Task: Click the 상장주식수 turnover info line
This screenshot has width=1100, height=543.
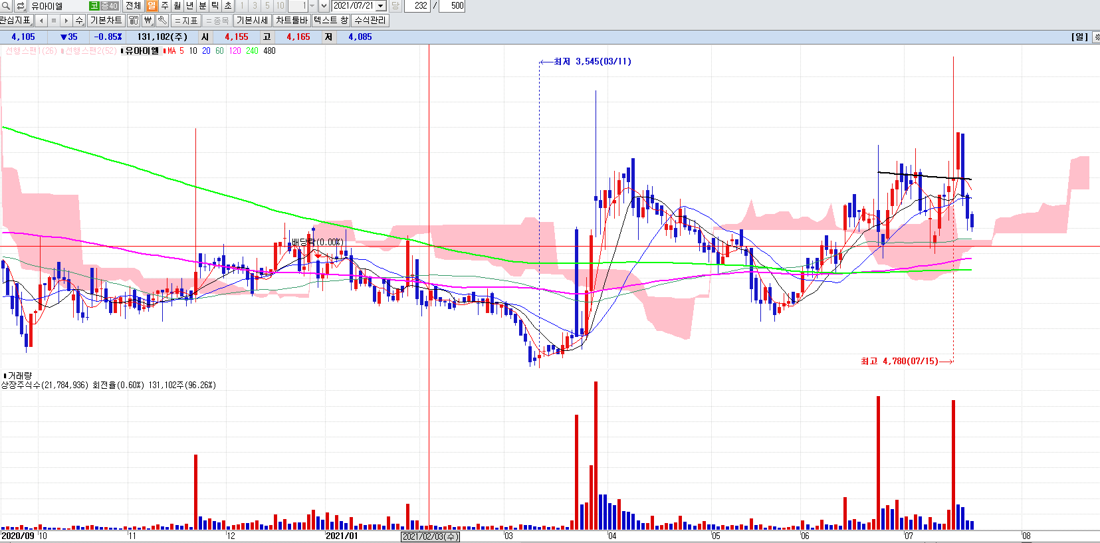Action: click(x=108, y=385)
